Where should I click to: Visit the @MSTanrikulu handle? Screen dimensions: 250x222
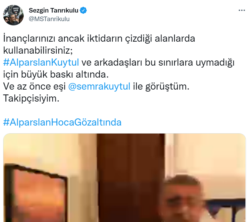click(49, 19)
